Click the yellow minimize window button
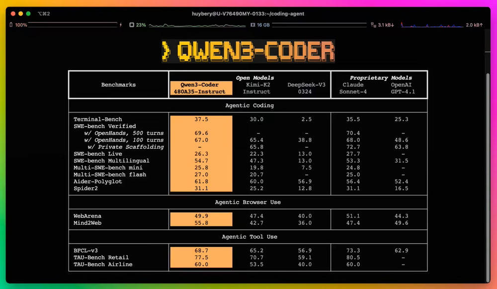This screenshot has width=497, height=289. (20, 13)
